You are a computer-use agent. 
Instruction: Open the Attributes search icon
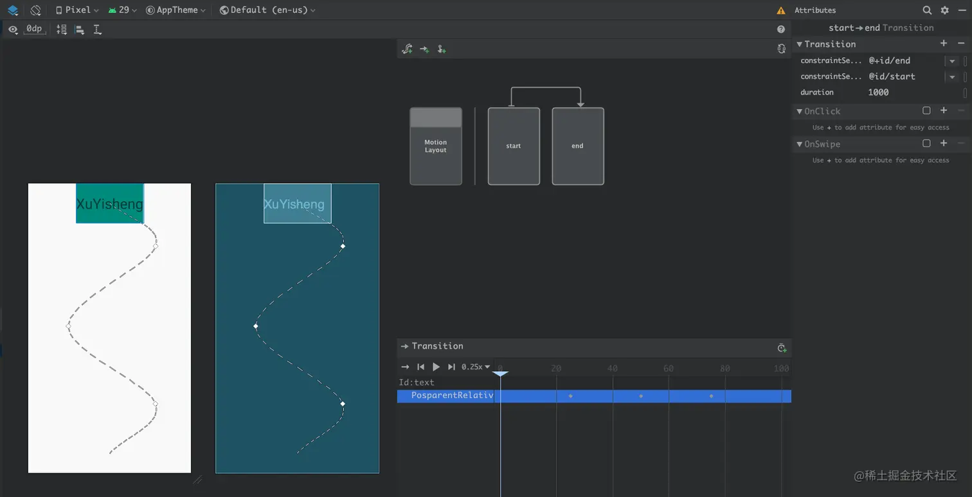[x=927, y=10]
